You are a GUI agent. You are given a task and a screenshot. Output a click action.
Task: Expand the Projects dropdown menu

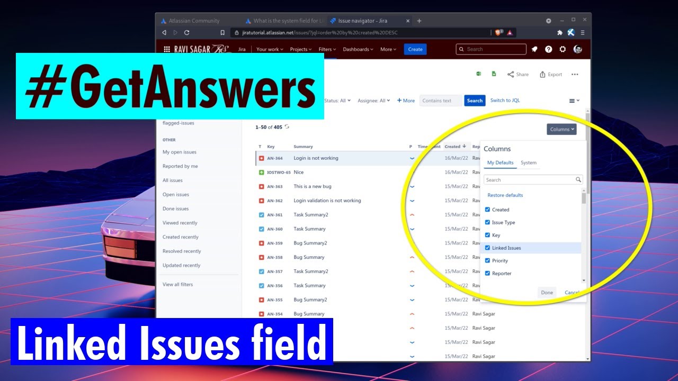click(301, 49)
